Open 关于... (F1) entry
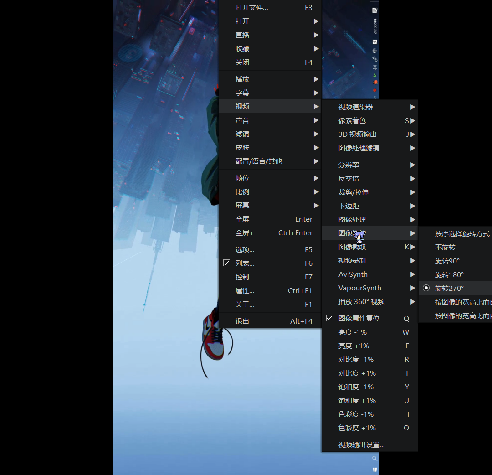Screen dimensions: 492x475 tap(270, 305)
